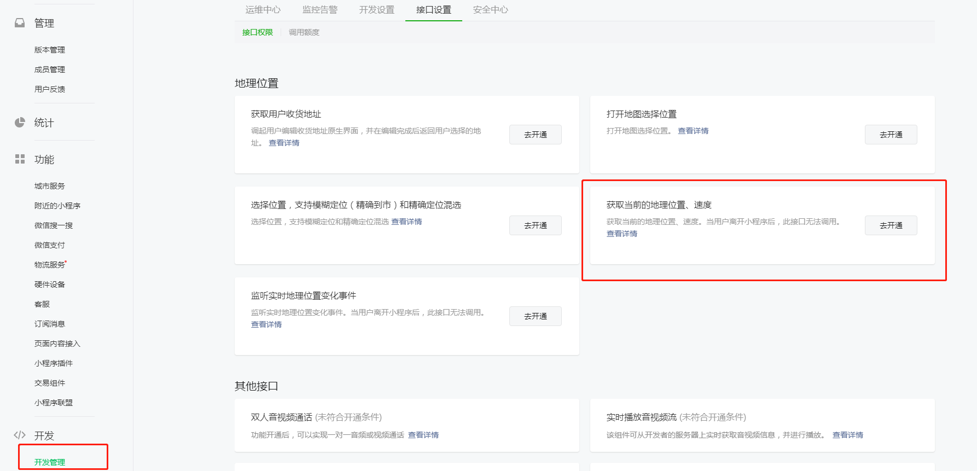Open 物流服务 sidebar item

pyautogui.click(x=50, y=265)
